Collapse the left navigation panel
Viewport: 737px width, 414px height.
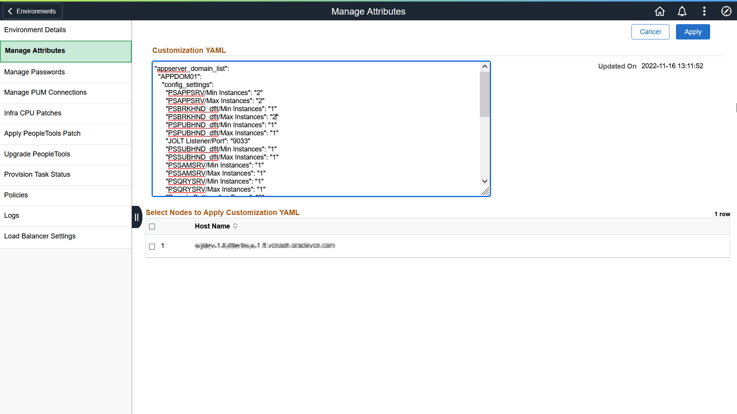137,217
